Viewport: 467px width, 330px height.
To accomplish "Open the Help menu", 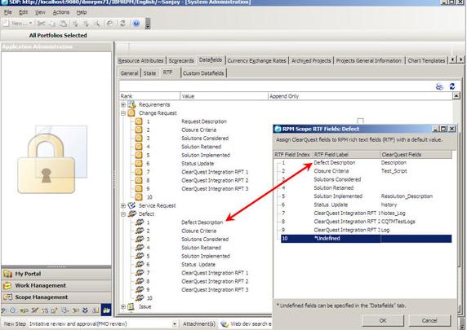I will point(82,12).
